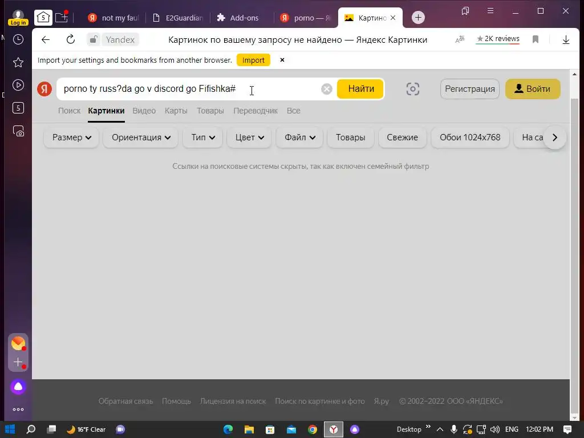Add a sidebar app with plus icon
Screen dimensions: 584x438
coord(18,362)
